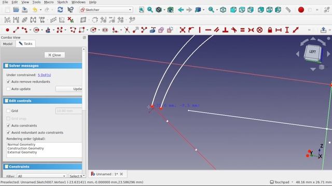
Task: Apply the Vertical constraint
Action: tap(200, 30)
